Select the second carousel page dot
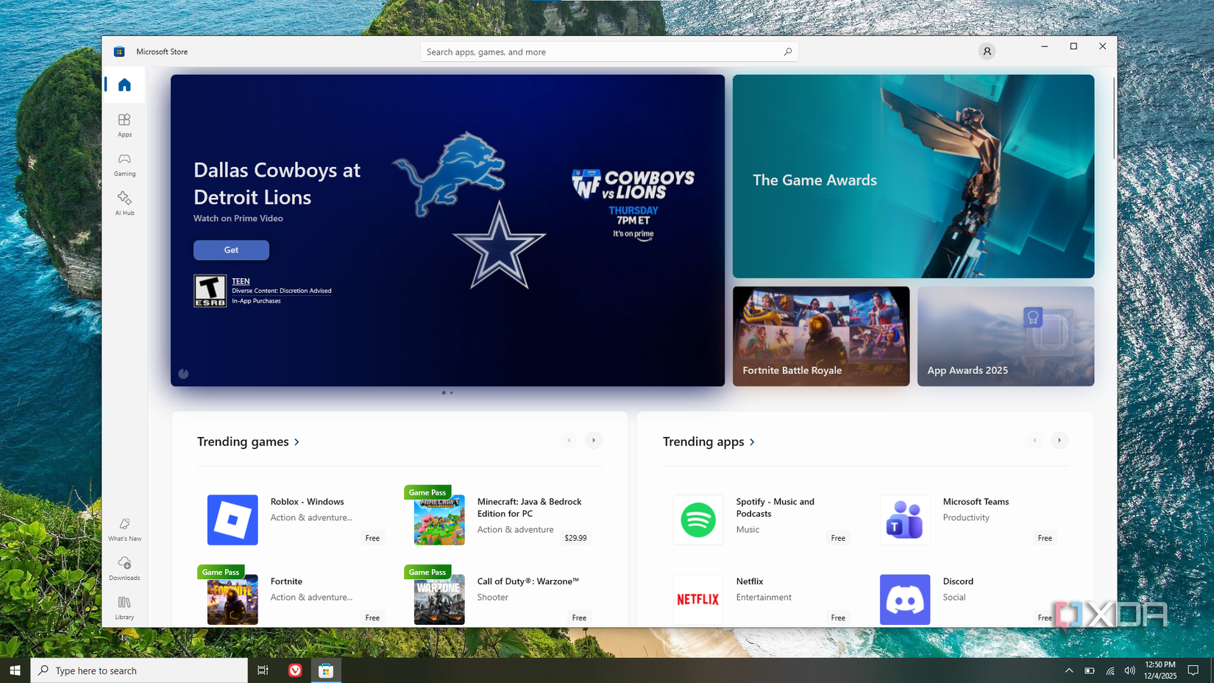Image resolution: width=1214 pixels, height=683 pixels. [x=451, y=392]
